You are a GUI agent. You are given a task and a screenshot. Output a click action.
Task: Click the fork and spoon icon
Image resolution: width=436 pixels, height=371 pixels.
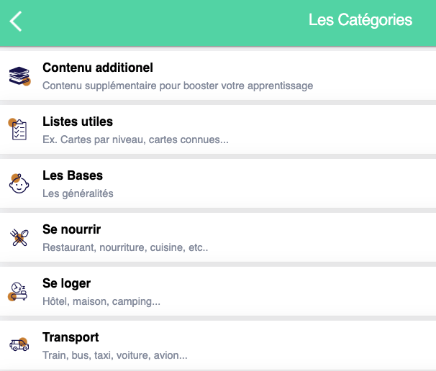click(19, 237)
